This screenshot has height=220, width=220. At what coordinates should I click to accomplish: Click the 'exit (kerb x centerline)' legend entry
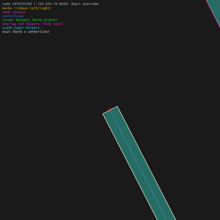(x=26, y=32)
